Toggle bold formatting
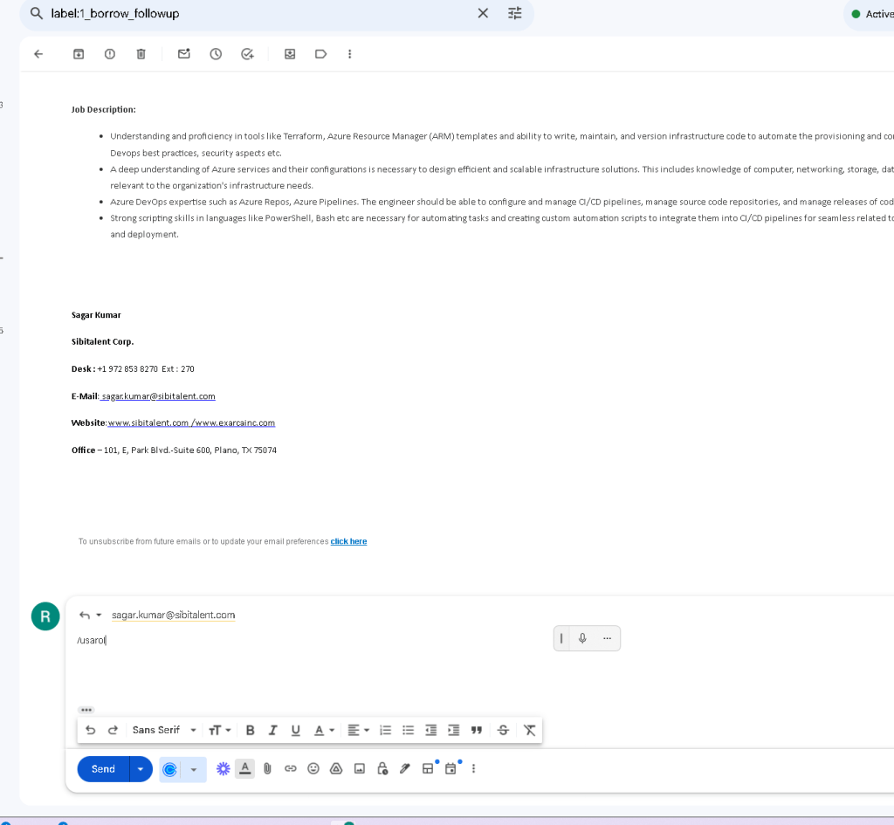This screenshot has width=894, height=825. click(x=250, y=731)
